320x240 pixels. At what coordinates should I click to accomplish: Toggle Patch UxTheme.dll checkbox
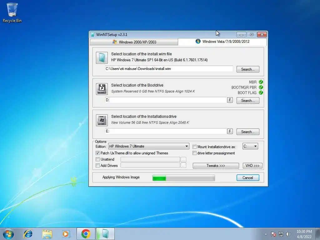(97, 153)
